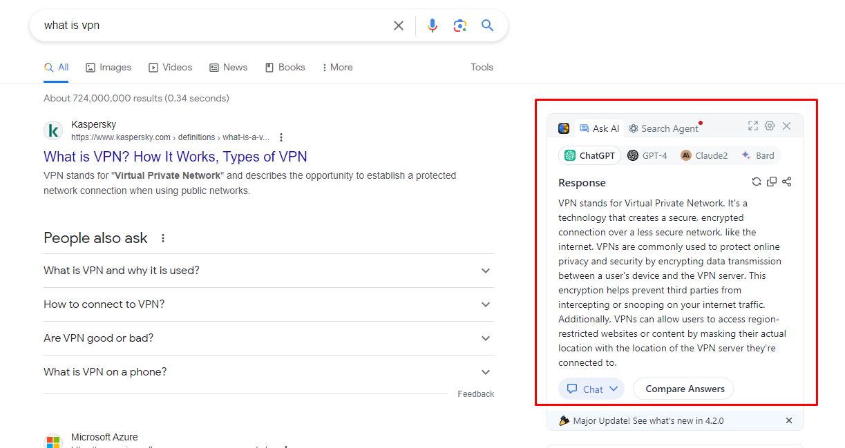845x448 pixels.
Task: Copy the AI response
Action: (x=771, y=181)
